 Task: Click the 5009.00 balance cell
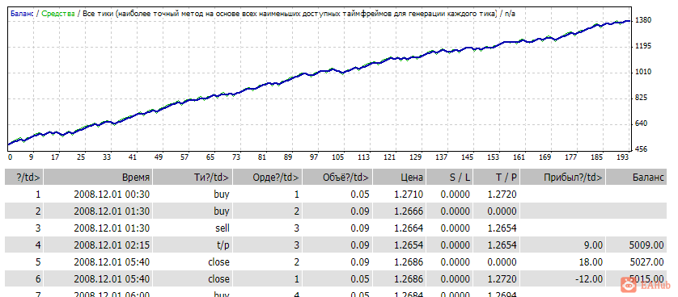647,245
